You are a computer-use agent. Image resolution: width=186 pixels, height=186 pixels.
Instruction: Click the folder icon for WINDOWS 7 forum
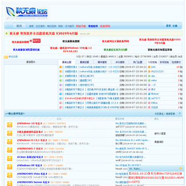coord(10,150)
